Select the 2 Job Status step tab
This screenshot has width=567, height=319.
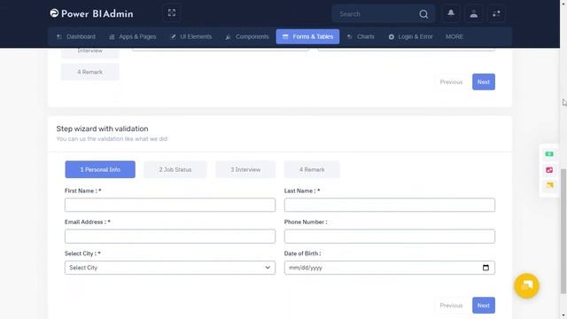(x=175, y=169)
